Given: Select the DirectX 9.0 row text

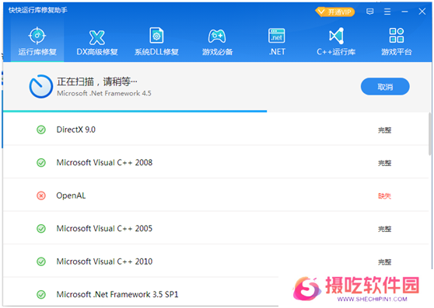Looking at the screenshot, I should pos(76,130).
